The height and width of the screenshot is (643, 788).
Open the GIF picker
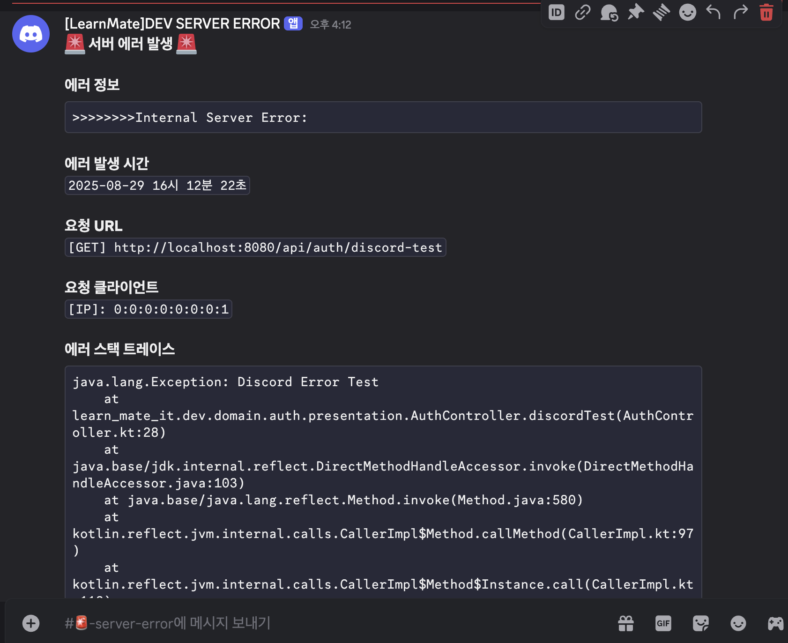pos(663,623)
